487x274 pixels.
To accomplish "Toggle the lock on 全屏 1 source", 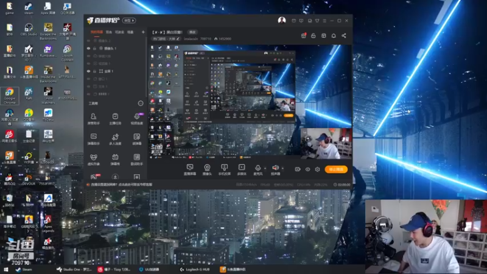I will point(94,71).
